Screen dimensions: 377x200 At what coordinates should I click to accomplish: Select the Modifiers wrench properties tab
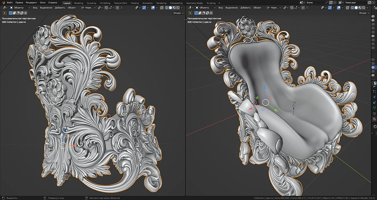point(374,86)
